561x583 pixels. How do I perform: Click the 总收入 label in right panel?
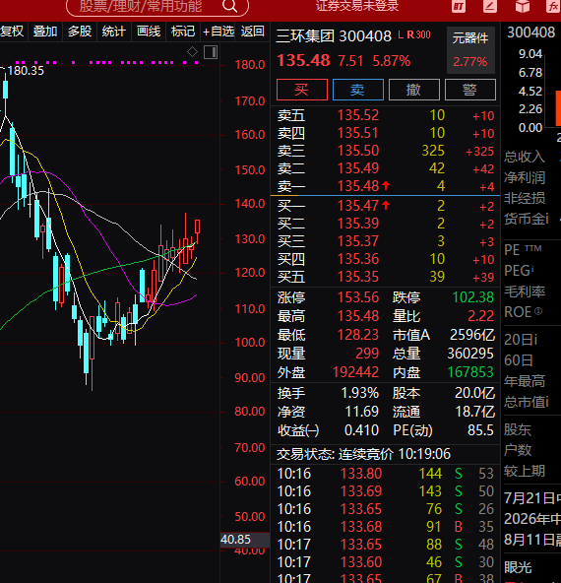click(x=525, y=157)
